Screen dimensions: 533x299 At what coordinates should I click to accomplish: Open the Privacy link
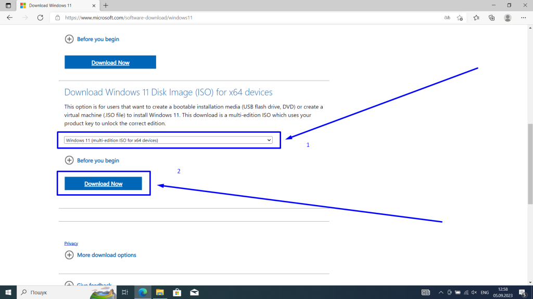(71, 243)
